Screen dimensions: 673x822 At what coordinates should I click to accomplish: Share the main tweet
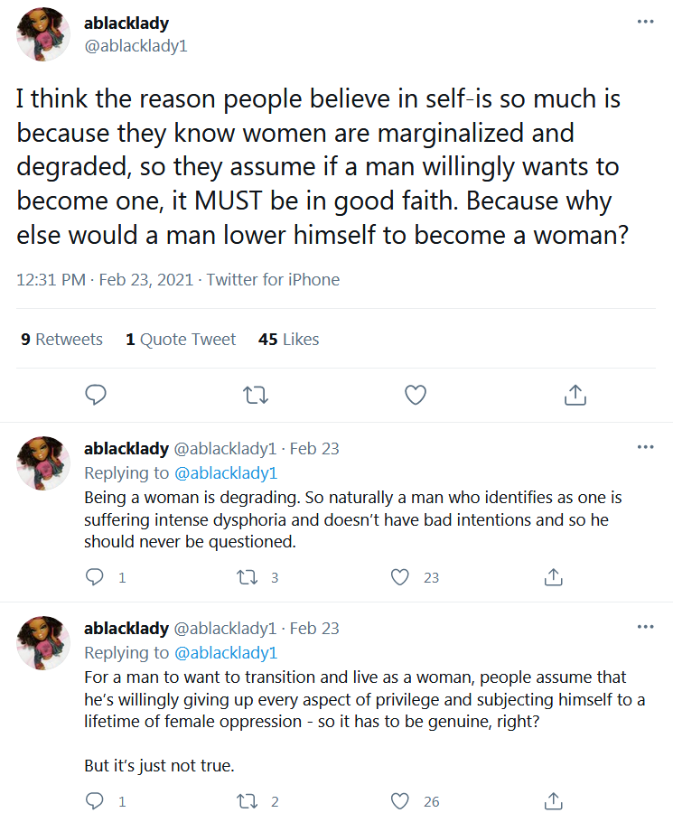575,395
